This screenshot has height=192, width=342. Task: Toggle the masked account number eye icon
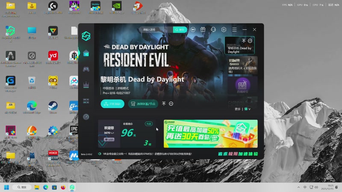(112, 133)
